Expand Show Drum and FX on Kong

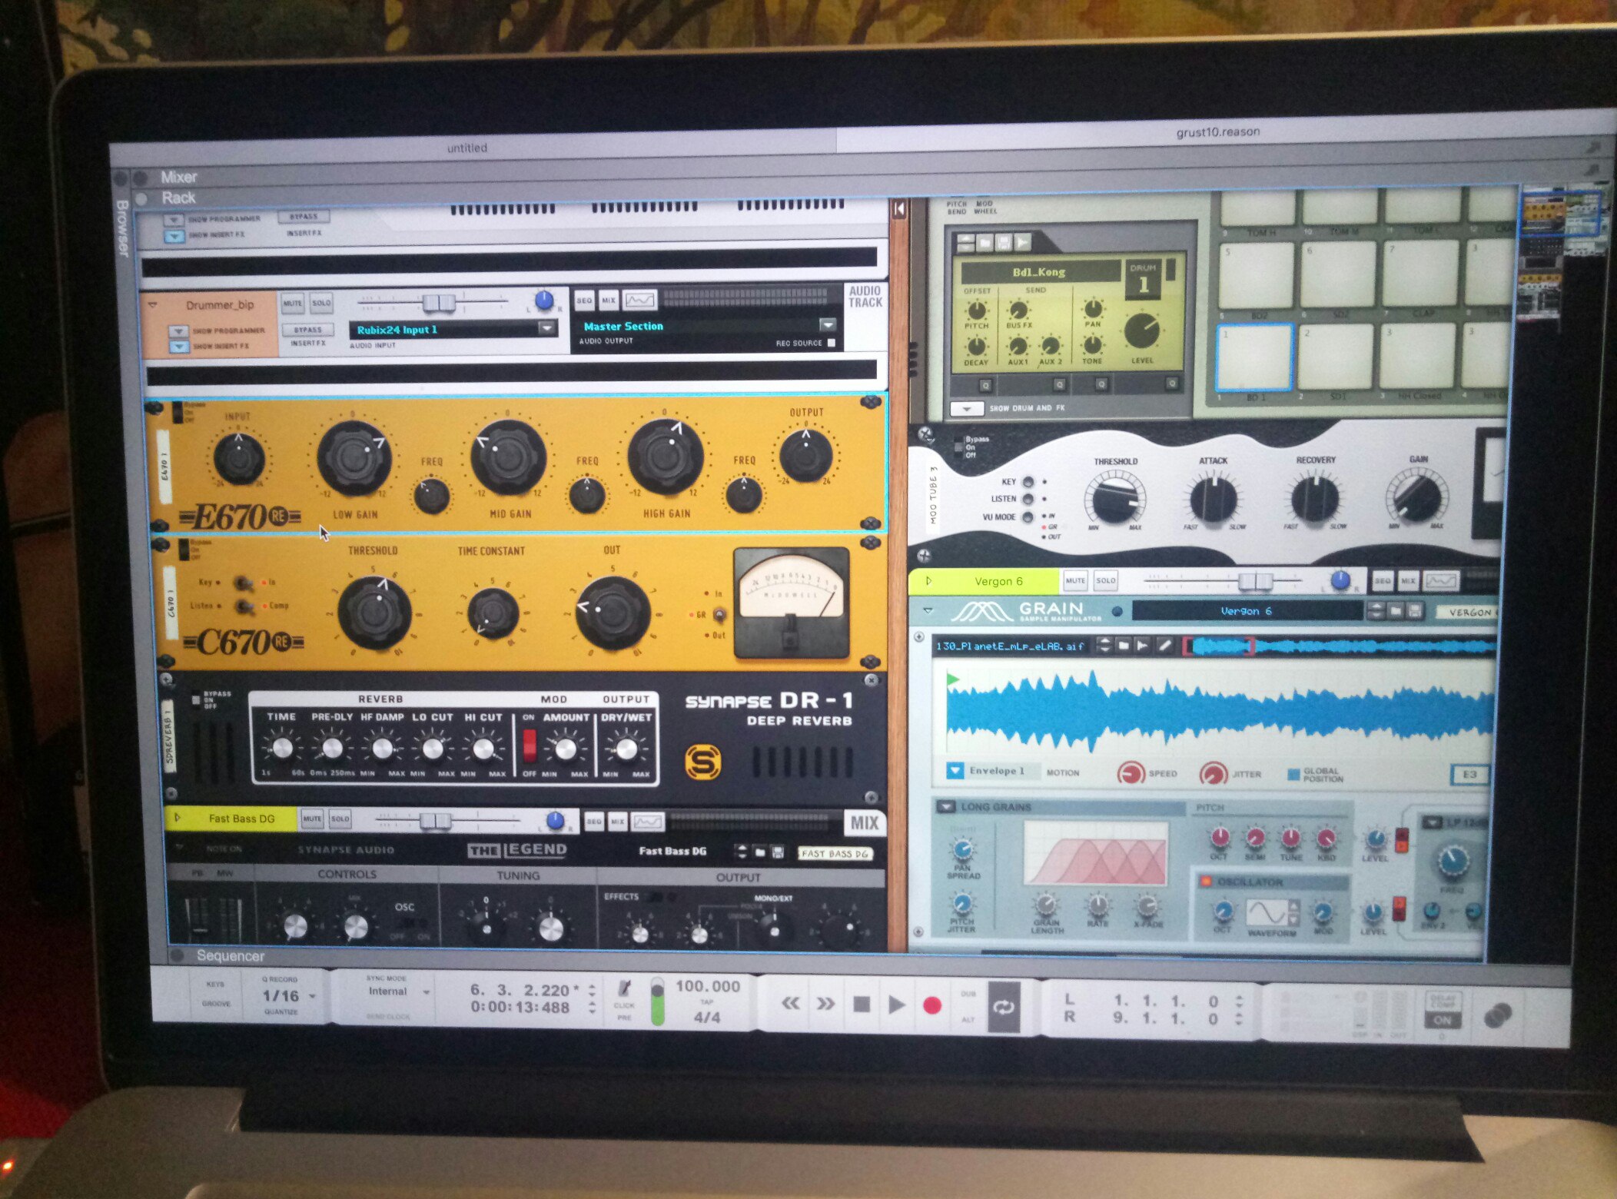pyautogui.click(x=967, y=409)
